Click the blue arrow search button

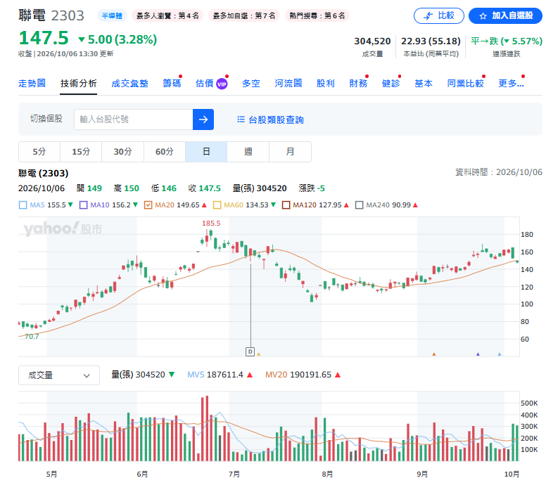(x=203, y=119)
